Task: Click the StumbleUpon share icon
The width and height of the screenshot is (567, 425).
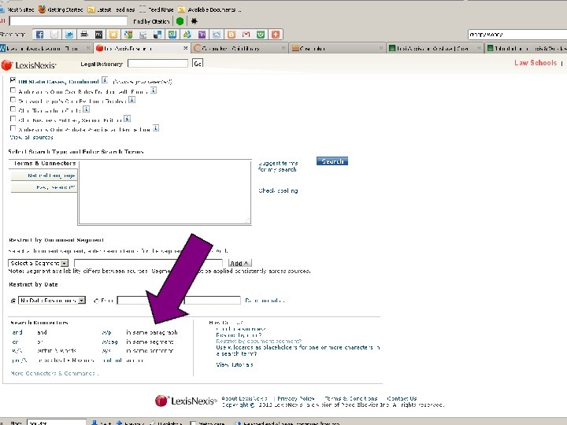Action: coord(172,35)
